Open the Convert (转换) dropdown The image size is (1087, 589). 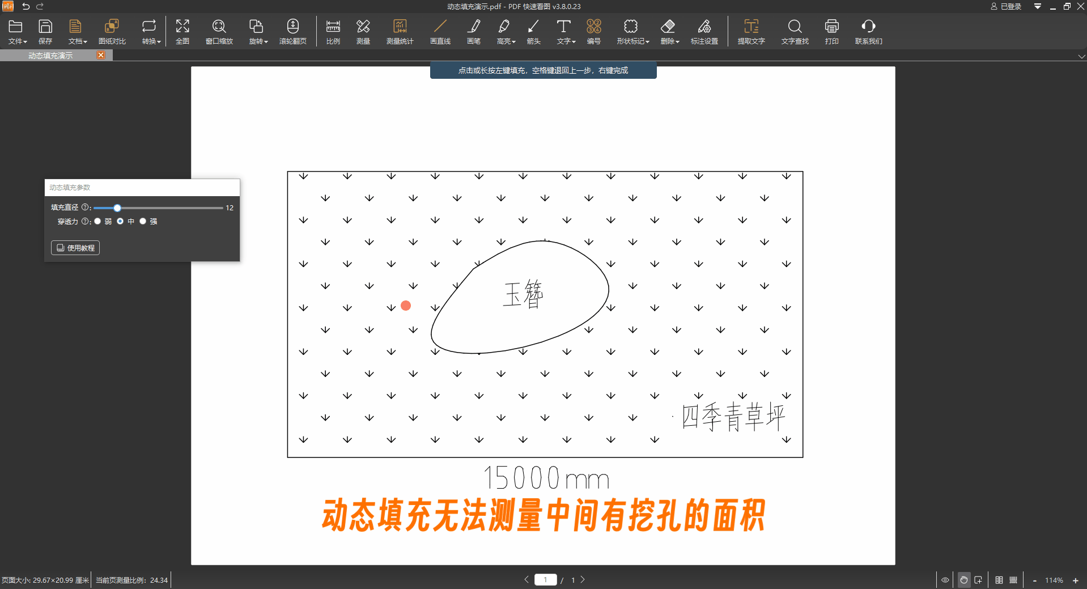[151, 32]
